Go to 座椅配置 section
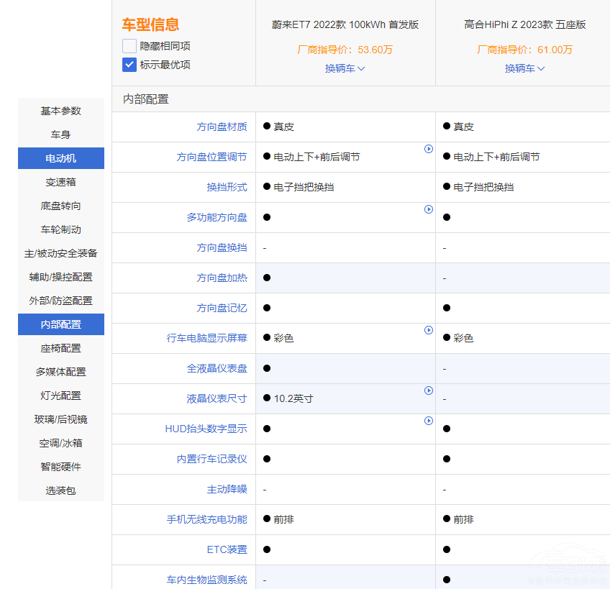 pos(61,348)
